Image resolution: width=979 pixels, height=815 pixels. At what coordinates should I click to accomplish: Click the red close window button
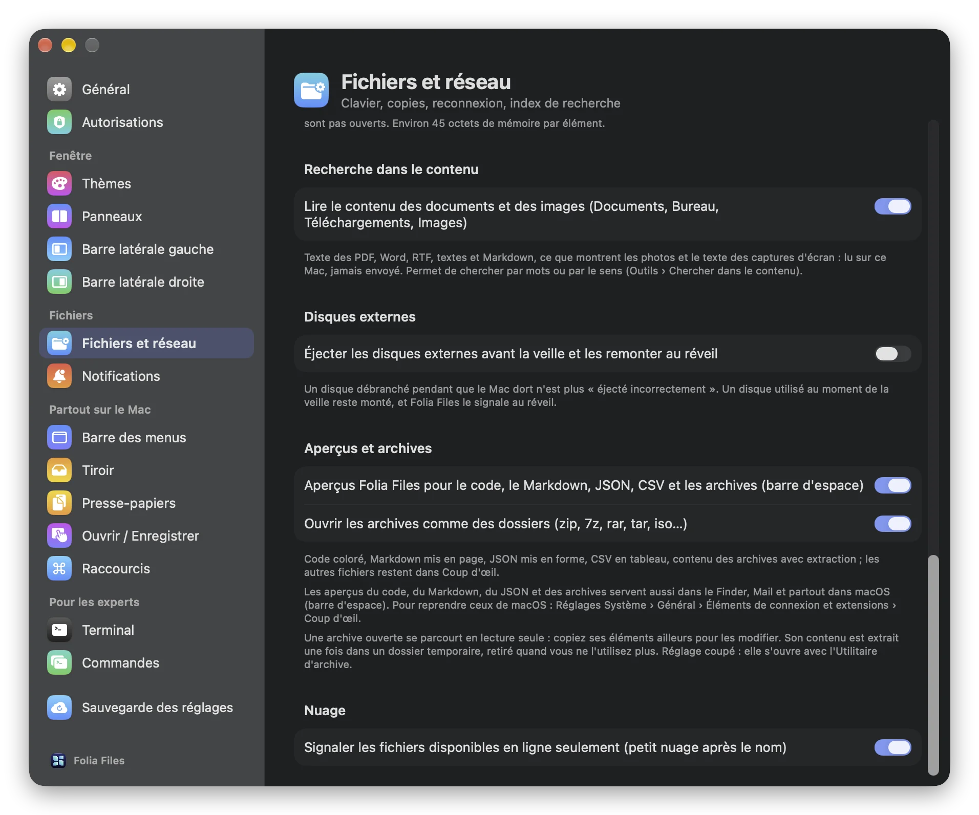pyautogui.click(x=45, y=45)
